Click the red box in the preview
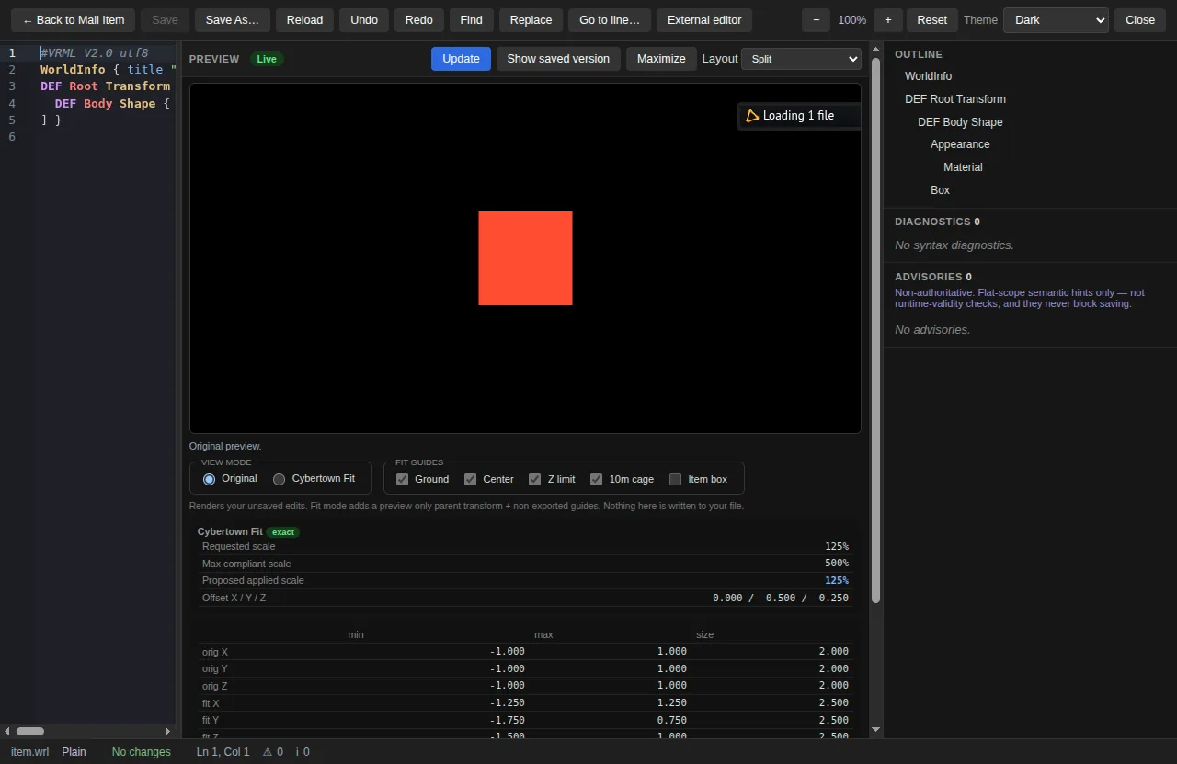The width and height of the screenshot is (1177, 764). (525, 258)
